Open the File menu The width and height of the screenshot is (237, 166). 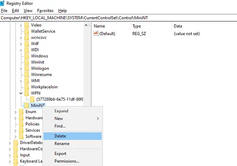[4, 11]
